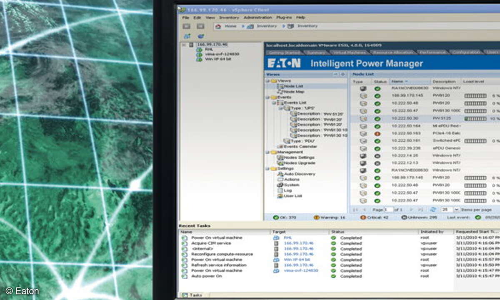Select the 10.222.12.13 node row
Screen dimensions: 500x300
point(424,162)
